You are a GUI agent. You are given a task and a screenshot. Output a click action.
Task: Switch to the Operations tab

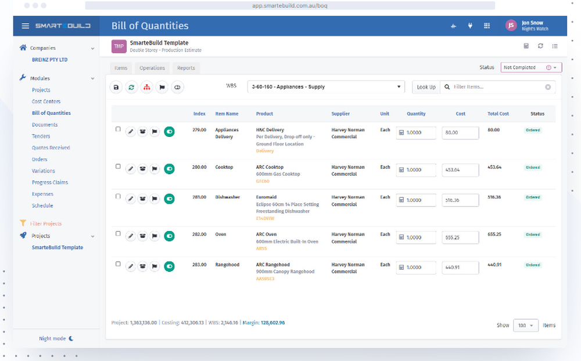point(152,68)
